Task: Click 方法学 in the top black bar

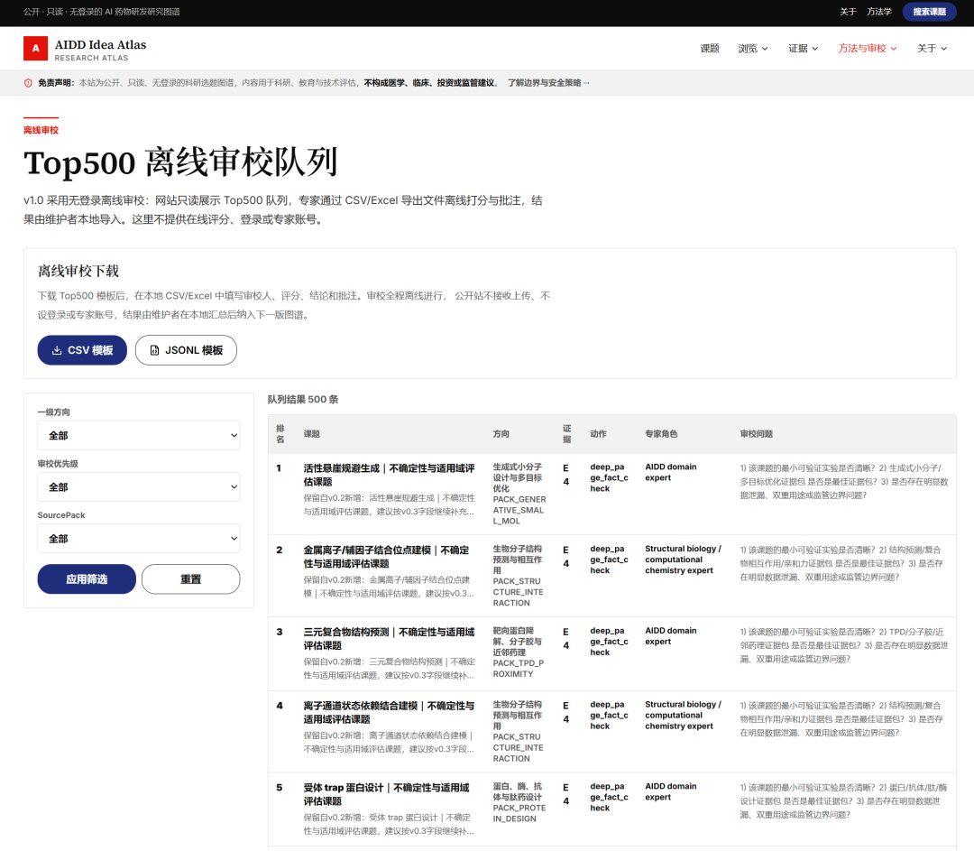Action: coord(879,12)
